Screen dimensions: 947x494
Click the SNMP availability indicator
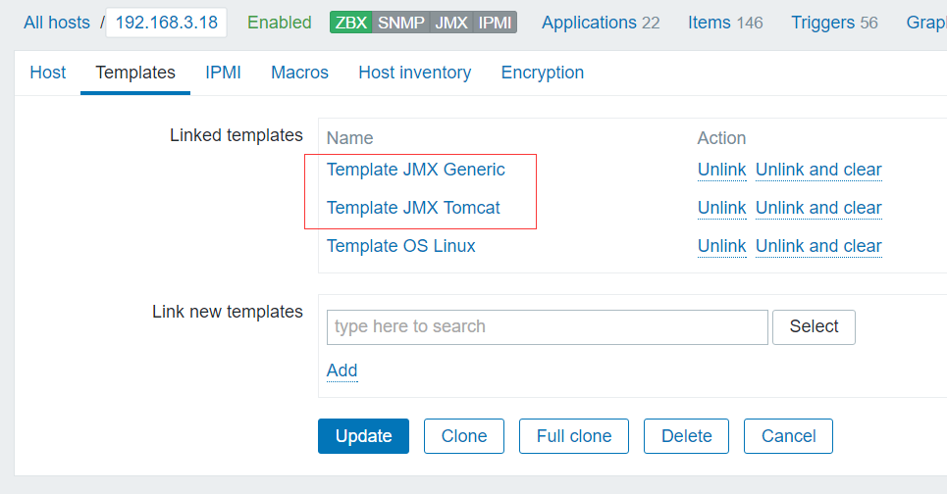(401, 23)
